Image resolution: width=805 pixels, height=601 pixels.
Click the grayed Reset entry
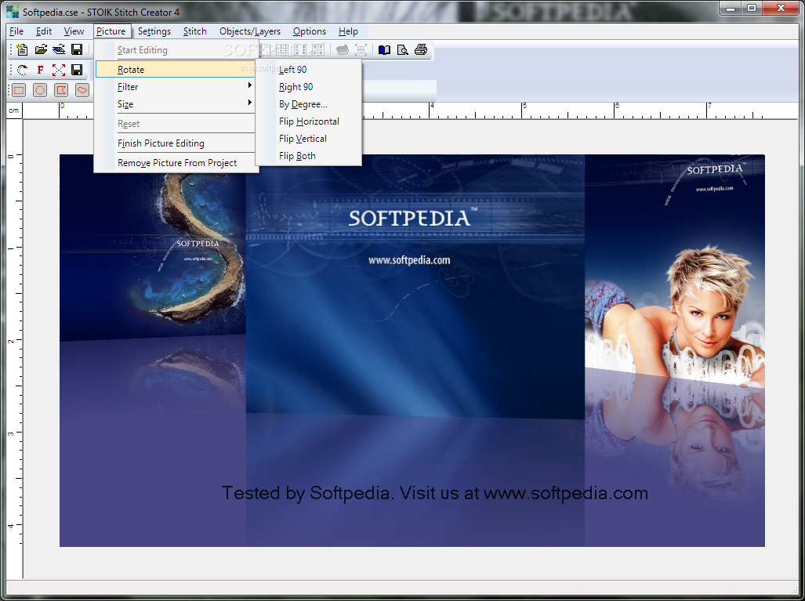point(176,124)
